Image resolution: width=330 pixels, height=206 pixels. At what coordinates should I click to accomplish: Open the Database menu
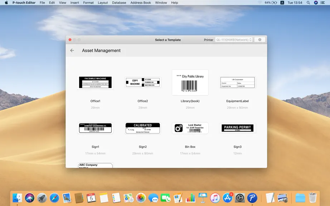click(119, 3)
